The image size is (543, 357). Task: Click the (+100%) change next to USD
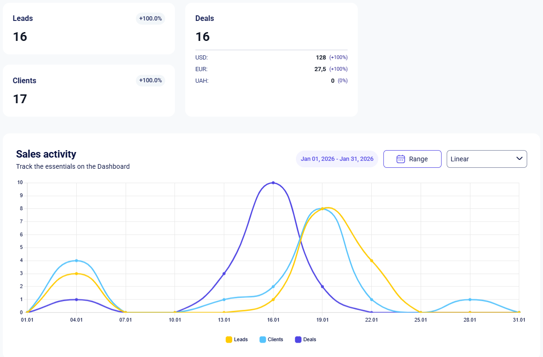[x=338, y=58]
